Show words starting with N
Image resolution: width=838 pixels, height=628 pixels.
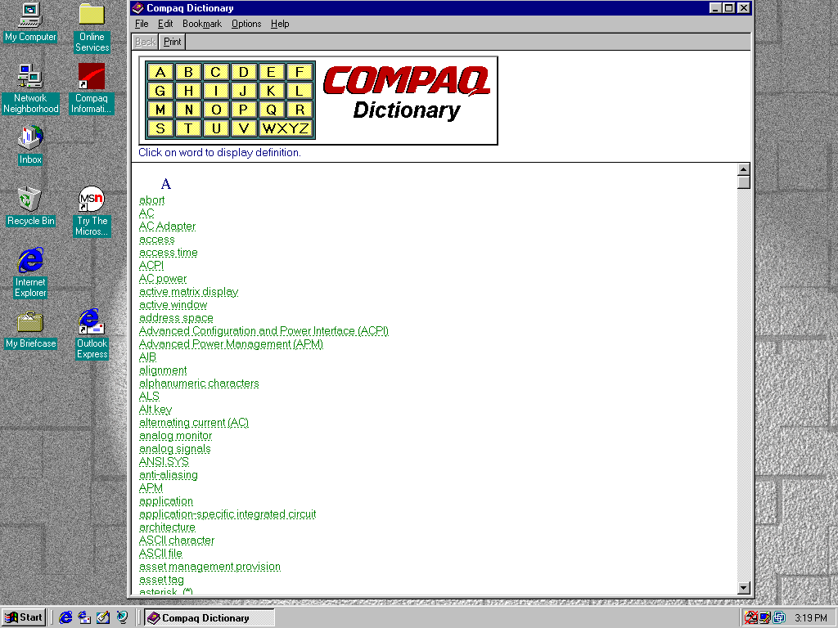pyautogui.click(x=188, y=110)
